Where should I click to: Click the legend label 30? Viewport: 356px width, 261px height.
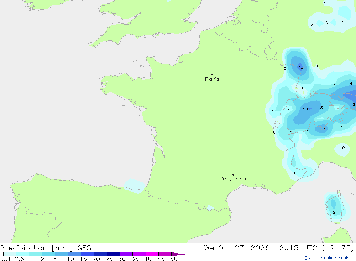122,259
